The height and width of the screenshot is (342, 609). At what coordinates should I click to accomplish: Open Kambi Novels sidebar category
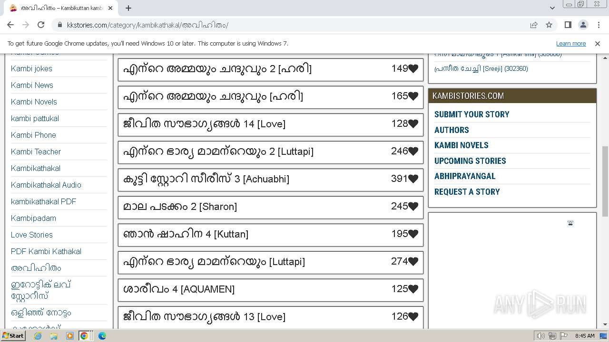(34, 102)
